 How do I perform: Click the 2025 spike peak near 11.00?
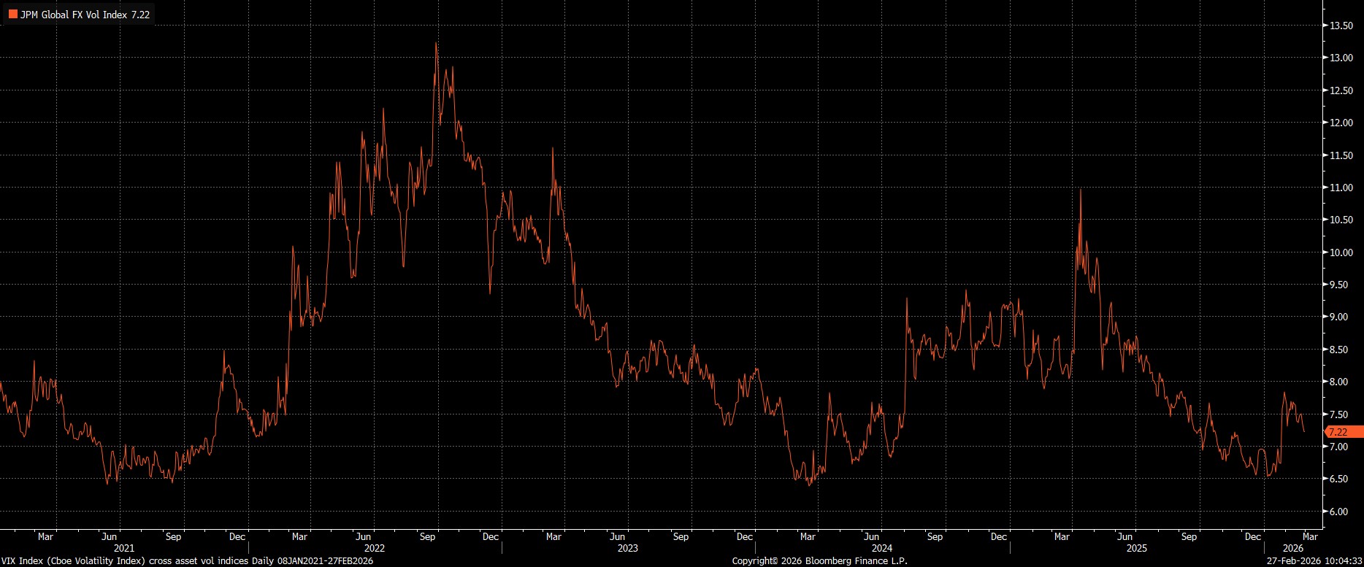(x=1080, y=190)
